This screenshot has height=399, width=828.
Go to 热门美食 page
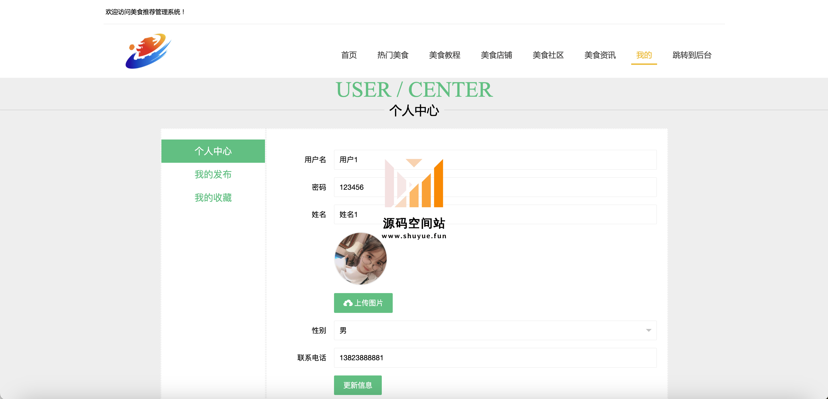(393, 55)
